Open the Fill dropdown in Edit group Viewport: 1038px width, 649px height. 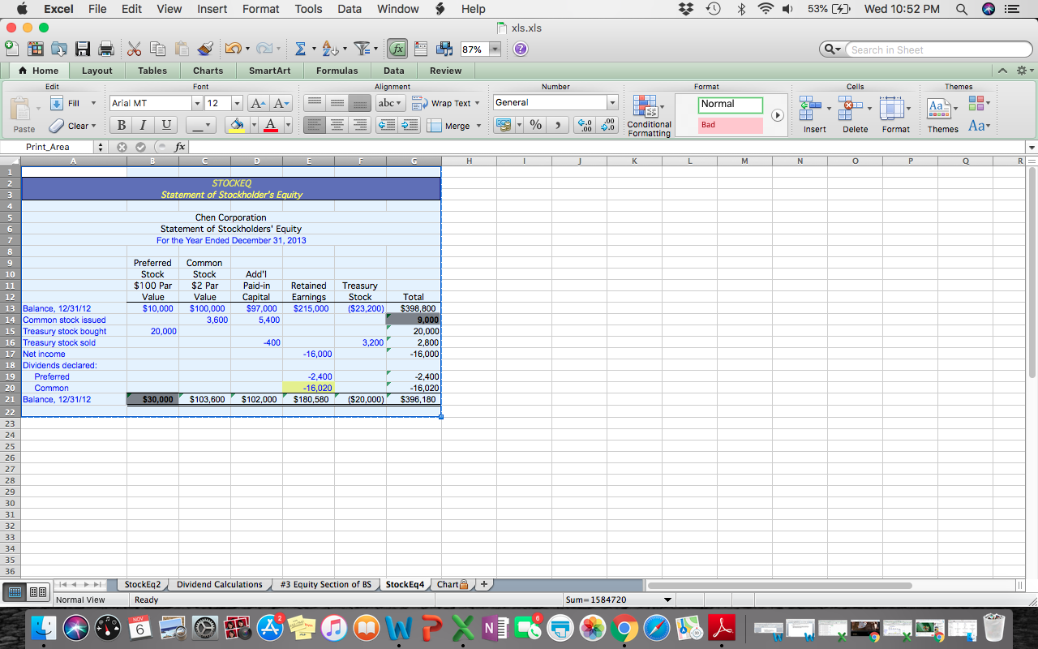[x=93, y=103]
